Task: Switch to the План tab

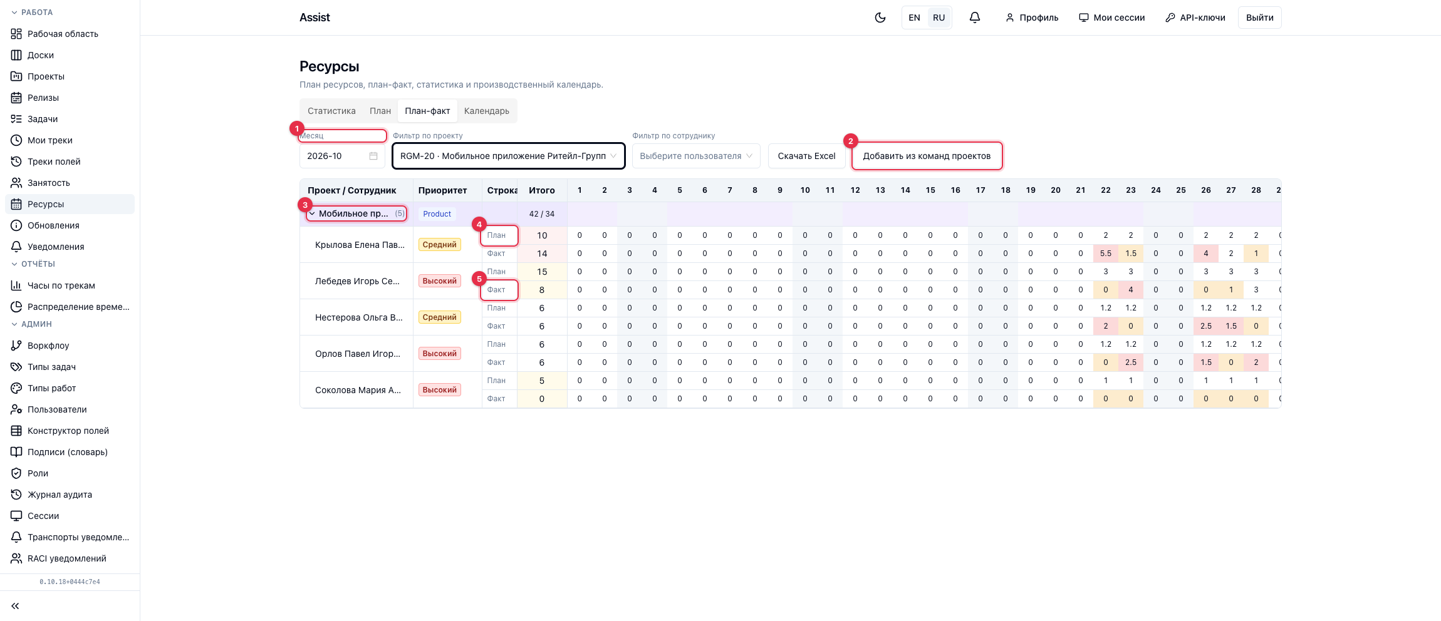Action: point(380,111)
